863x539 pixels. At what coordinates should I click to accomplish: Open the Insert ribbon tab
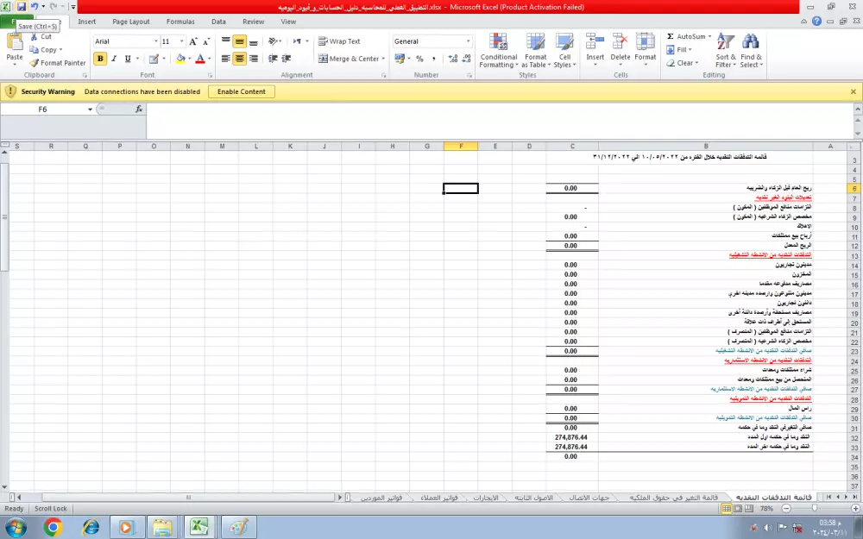point(86,22)
